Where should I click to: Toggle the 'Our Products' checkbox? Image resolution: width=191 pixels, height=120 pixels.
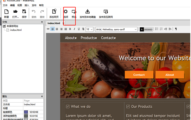point(128,107)
